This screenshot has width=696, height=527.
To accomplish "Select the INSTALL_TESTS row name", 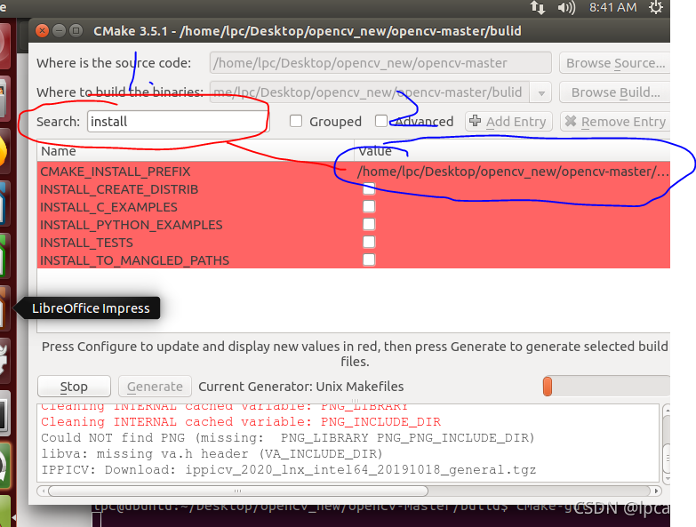I will click(x=86, y=243).
